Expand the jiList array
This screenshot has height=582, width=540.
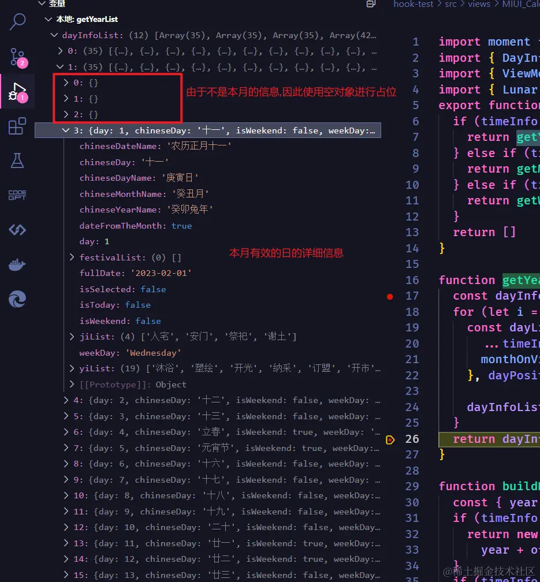point(72,337)
